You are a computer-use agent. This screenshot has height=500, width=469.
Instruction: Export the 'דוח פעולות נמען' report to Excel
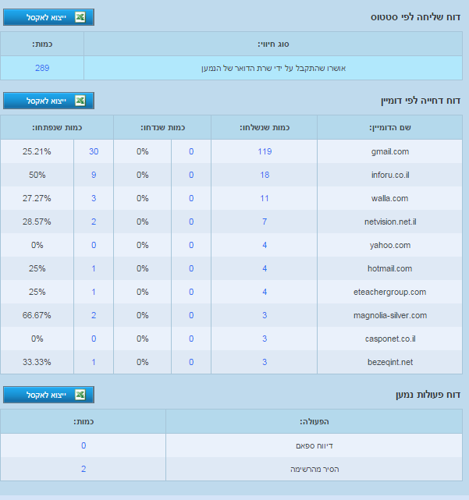click(48, 395)
